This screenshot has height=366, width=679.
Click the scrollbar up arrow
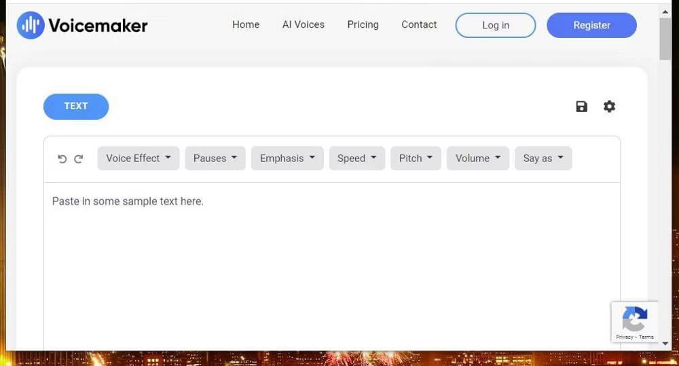[665, 12]
